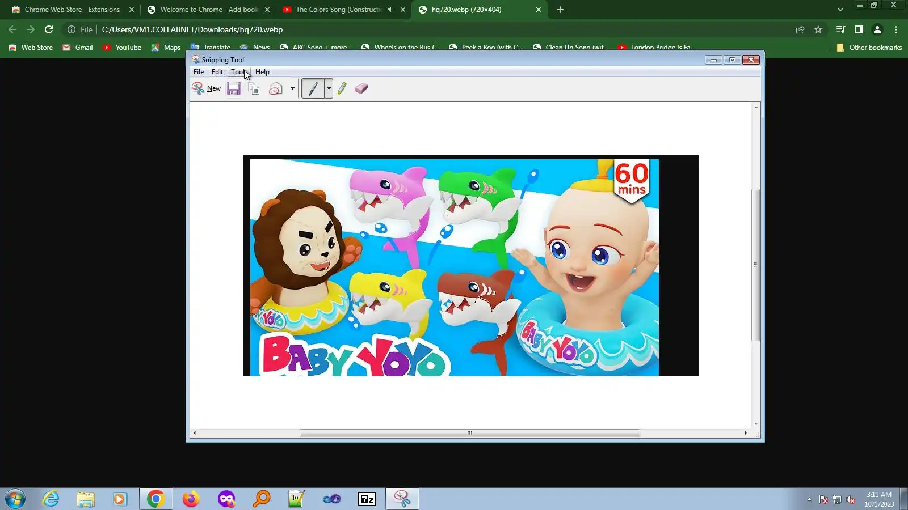Click the scroll-down arrow in Snipping Tool
This screenshot has width=908, height=510.
(755, 423)
